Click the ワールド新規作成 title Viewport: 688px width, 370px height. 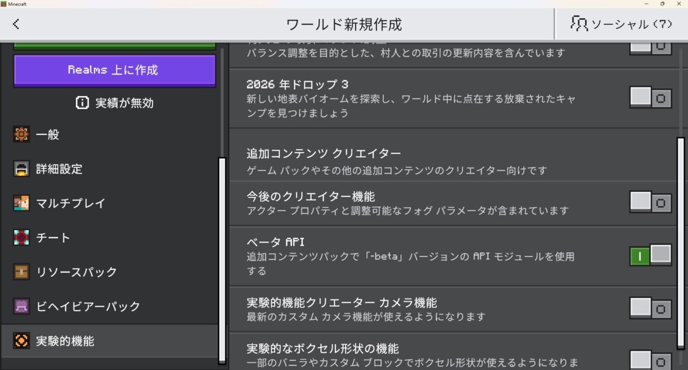click(x=344, y=24)
